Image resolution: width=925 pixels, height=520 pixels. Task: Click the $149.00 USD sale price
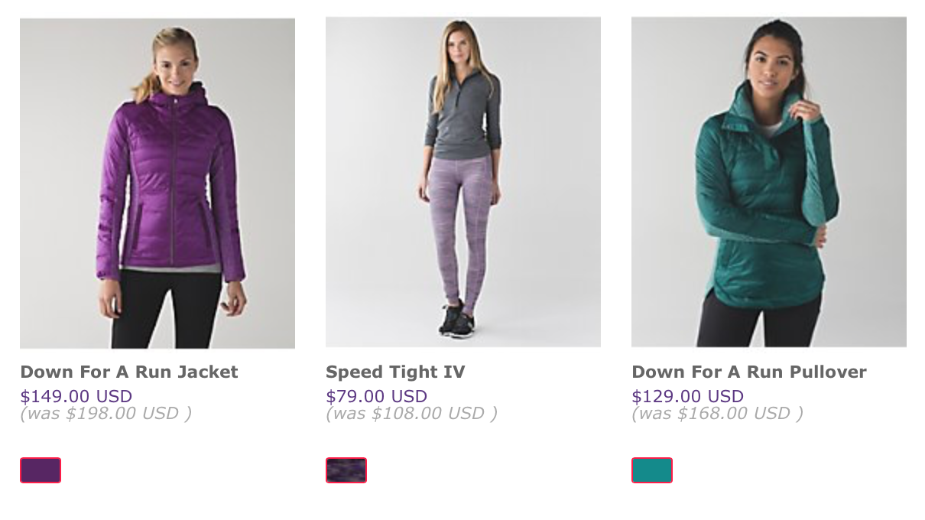click(x=76, y=397)
